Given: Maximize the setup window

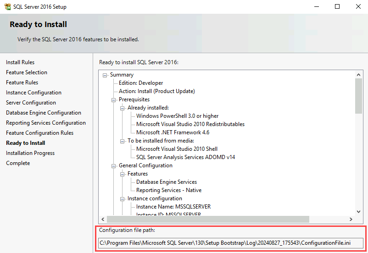Looking at the screenshot, I should [x=337, y=7].
